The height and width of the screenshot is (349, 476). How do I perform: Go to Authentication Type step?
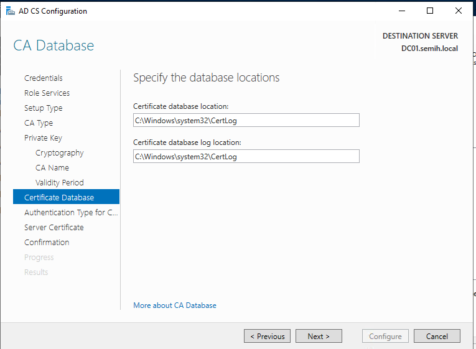click(x=70, y=212)
